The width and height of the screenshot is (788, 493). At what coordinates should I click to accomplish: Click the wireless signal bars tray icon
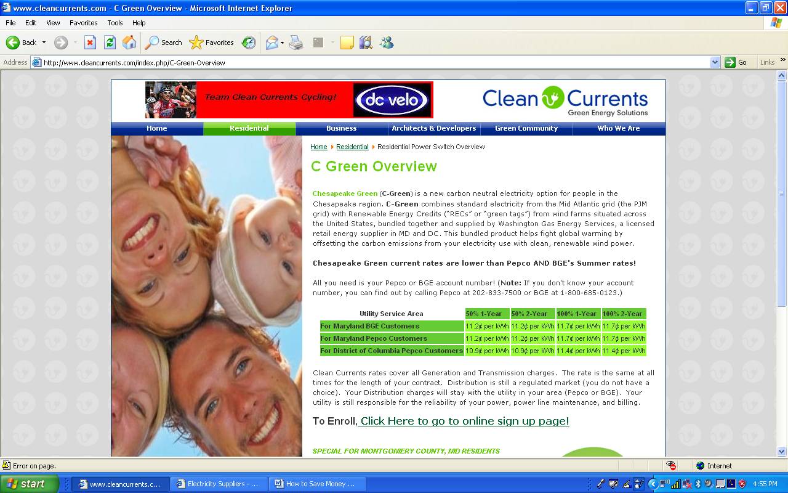coord(675,484)
